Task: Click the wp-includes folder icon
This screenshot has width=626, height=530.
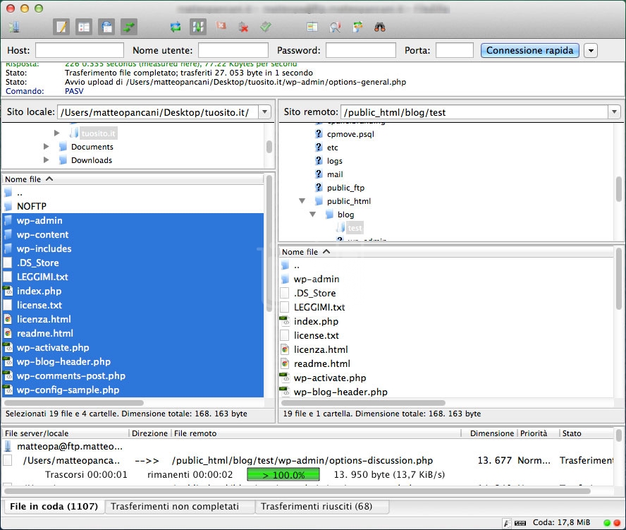Action: (8, 248)
